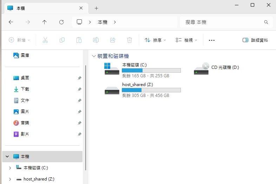This screenshot has width=276, height=184.
Task: Navigate back with the left arrow
Action: 11,22
